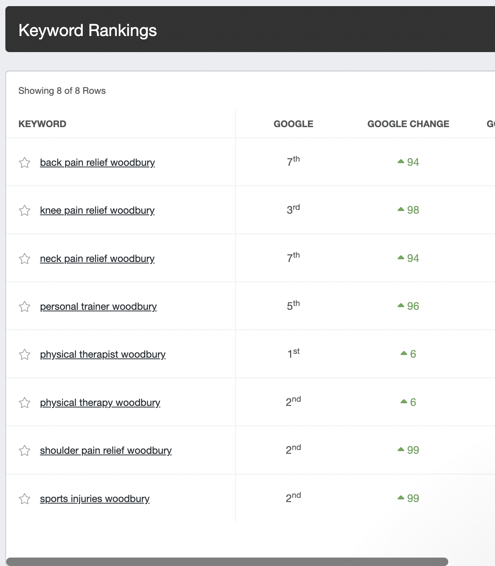The width and height of the screenshot is (495, 566).
Task: Click the green up arrow beside 98
Action: (x=401, y=209)
